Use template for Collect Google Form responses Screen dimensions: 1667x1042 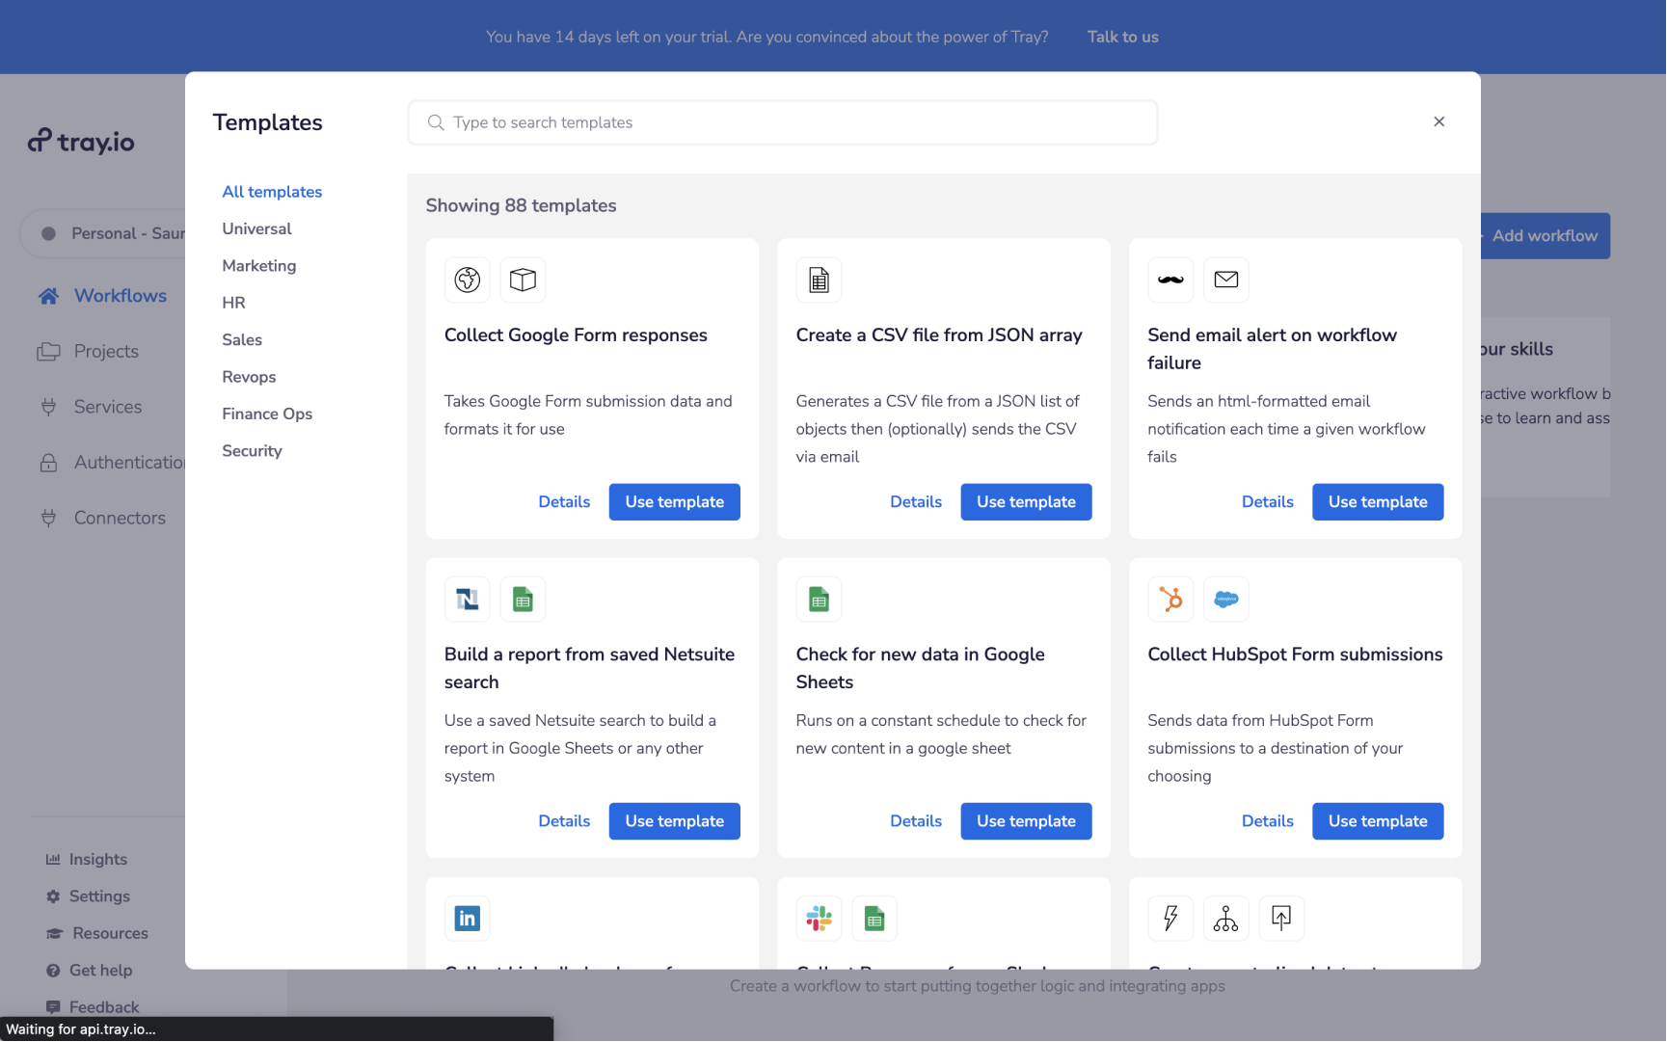tap(674, 501)
